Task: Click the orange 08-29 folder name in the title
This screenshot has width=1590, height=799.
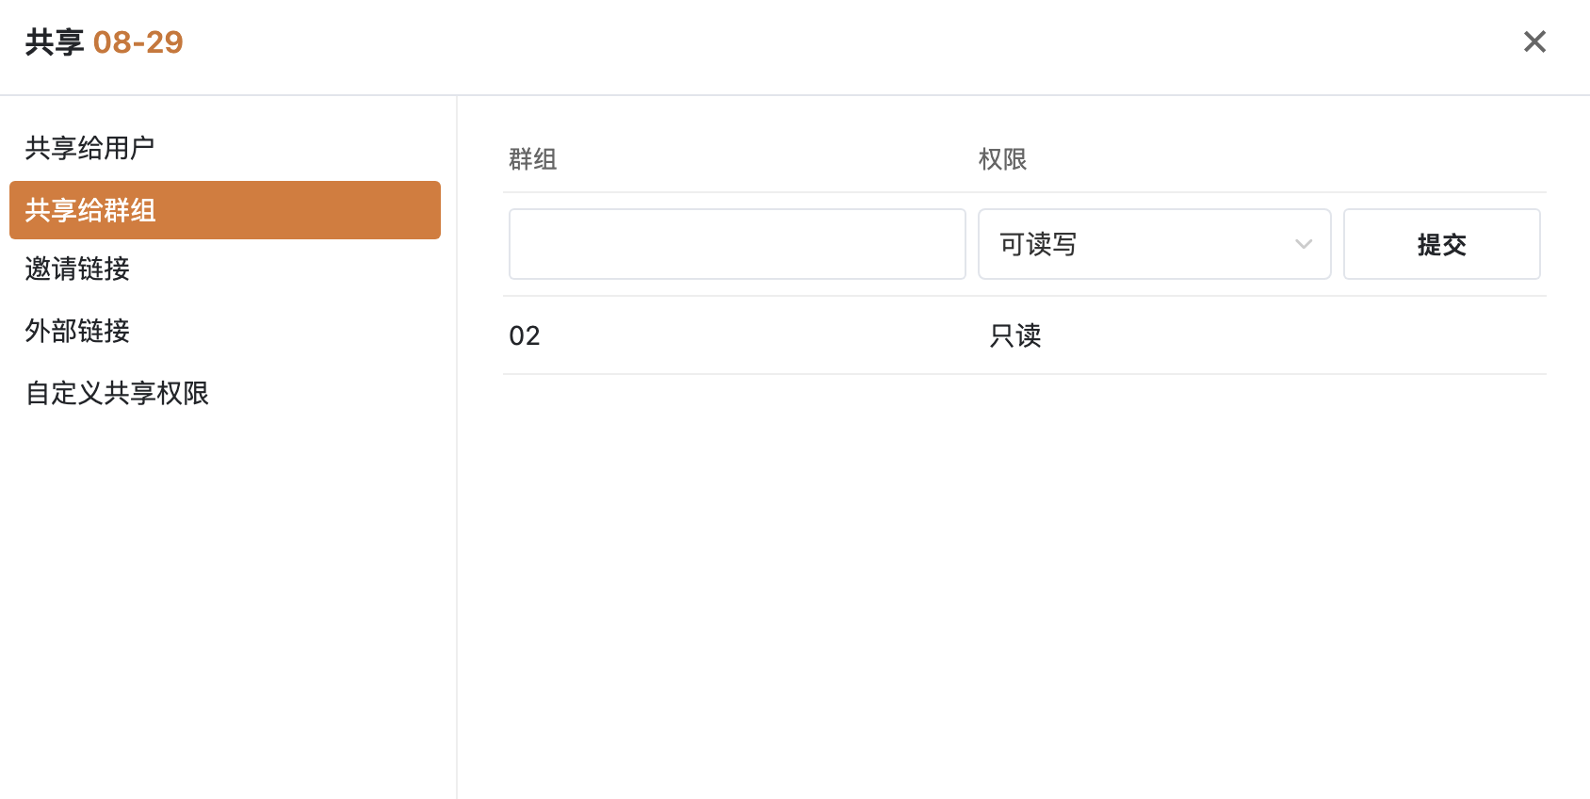Action: pyautogui.click(x=138, y=42)
